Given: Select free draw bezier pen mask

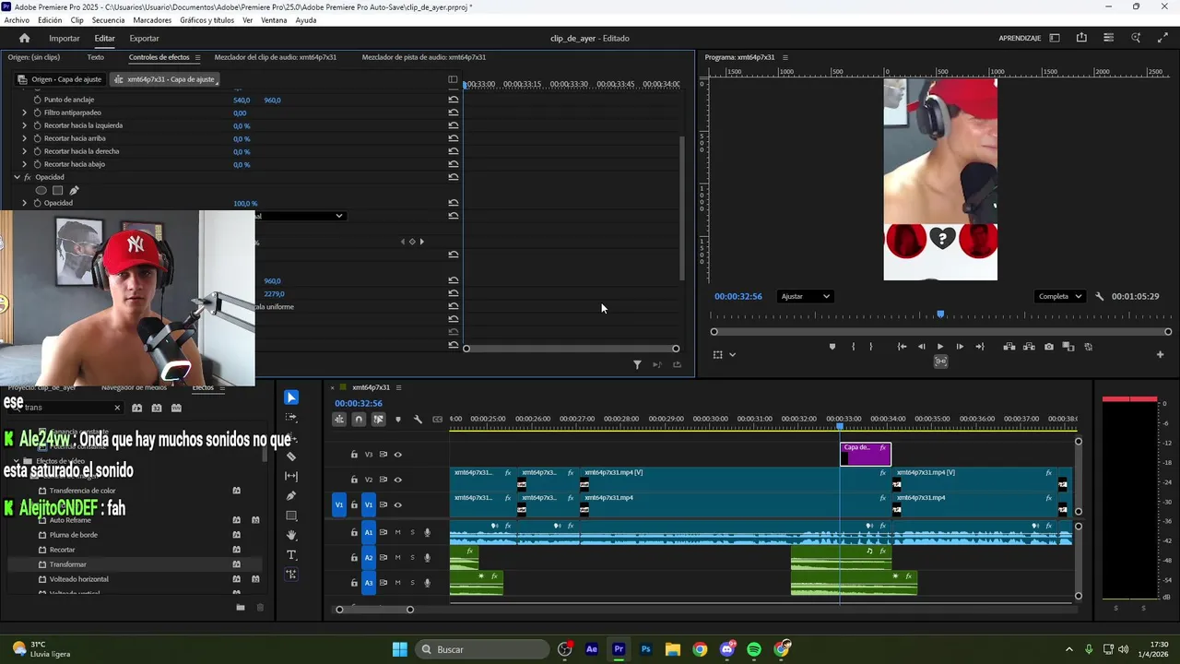Looking at the screenshot, I should 75,190.
